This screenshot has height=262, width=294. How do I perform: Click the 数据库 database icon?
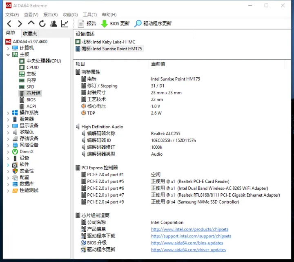point(15,184)
